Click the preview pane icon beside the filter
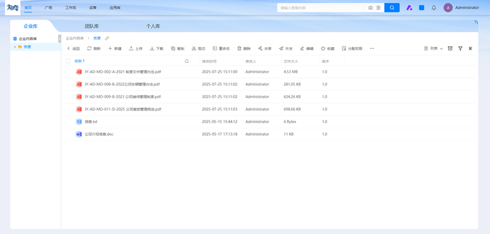The height and width of the screenshot is (234, 490). click(x=450, y=49)
